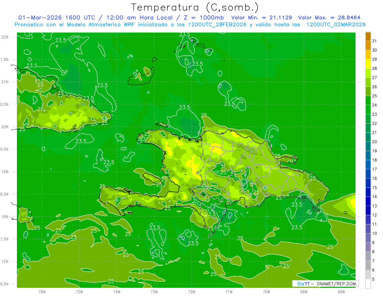
Task: Pick the yellow legend swatch between 28 and 29
Action: pos(368,64)
